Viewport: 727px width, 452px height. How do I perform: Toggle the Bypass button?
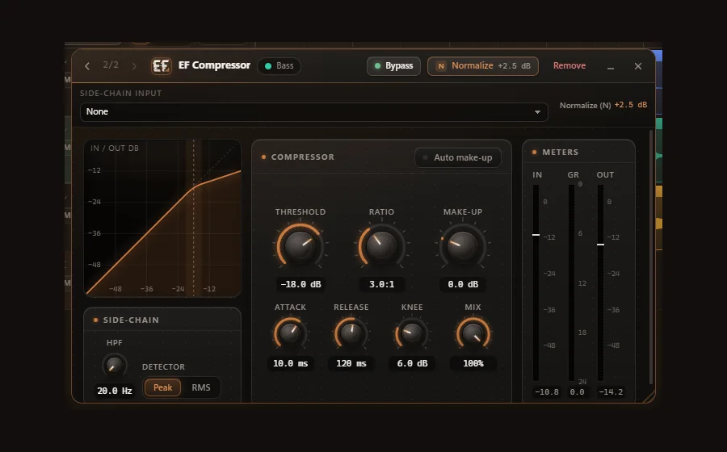[x=393, y=65]
